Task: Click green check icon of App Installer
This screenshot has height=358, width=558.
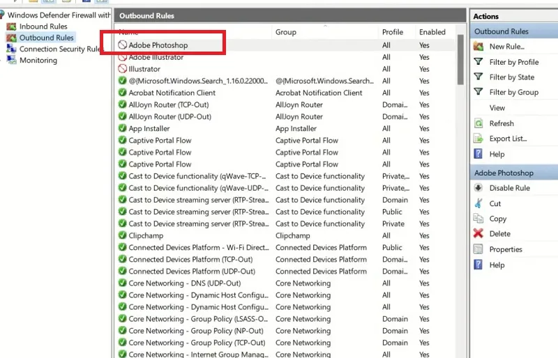Action: (123, 128)
